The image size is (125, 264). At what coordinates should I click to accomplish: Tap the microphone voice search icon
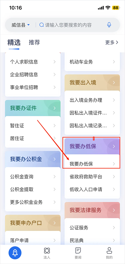[109, 25]
